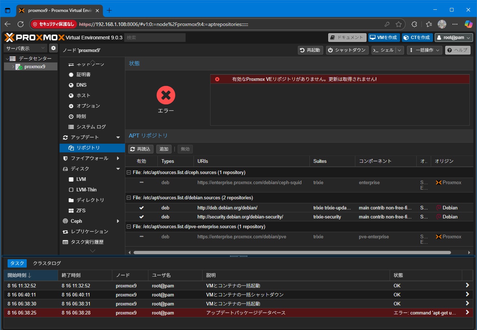The image size is (477, 330).
Task: Sort by 開始時刻 column header
Action: tap(31, 275)
